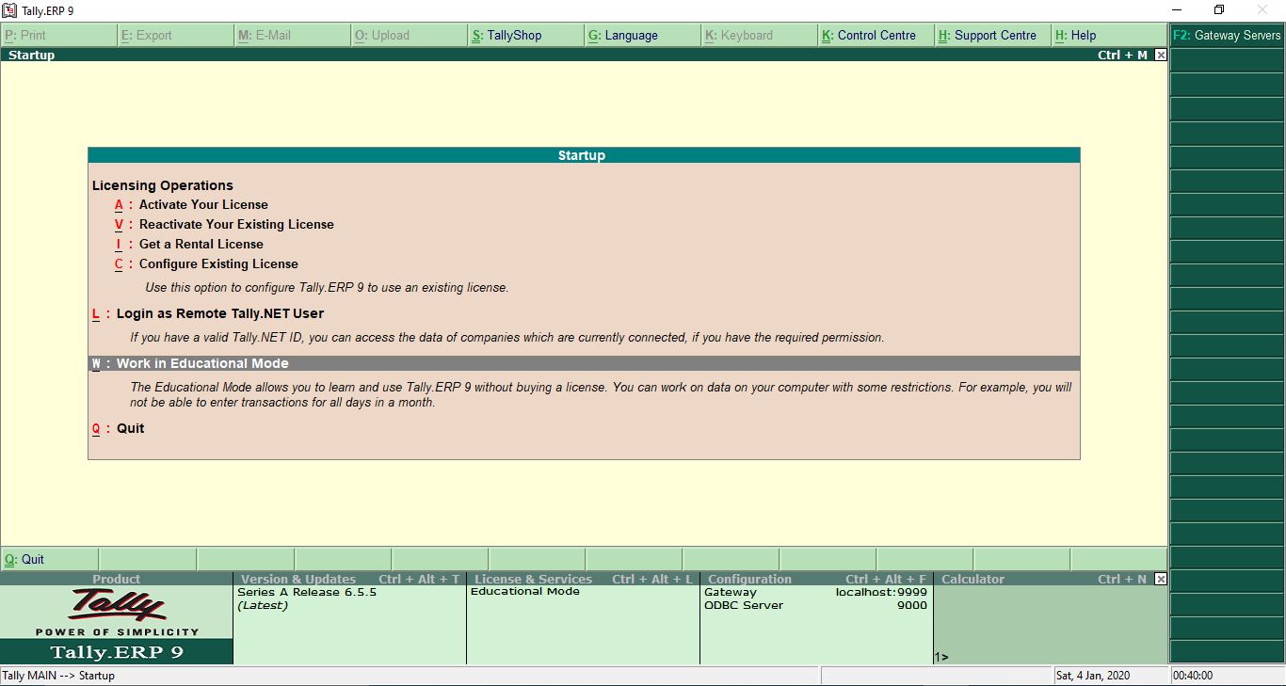Click the Tally MAIN --> Startup breadcrumb
The image size is (1286, 686).
coord(58,676)
